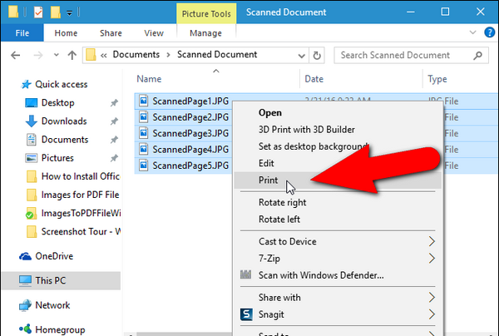Select This PC in navigation pane
This screenshot has width=499, height=336.
61,280
